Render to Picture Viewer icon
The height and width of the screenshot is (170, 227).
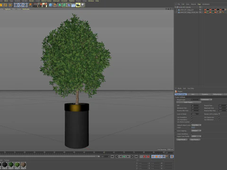tap(40, 5)
